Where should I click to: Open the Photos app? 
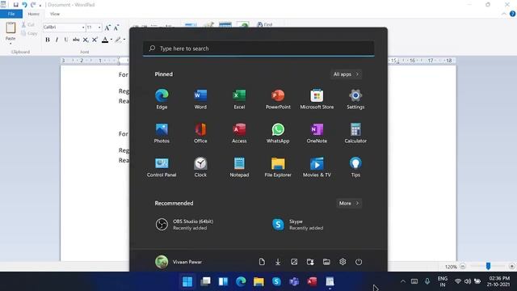coord(162,133)
